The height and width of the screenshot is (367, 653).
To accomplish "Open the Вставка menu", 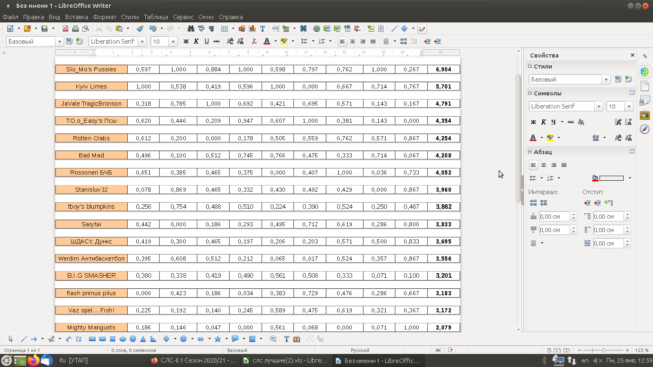I will pyautogui.click(x=76, y=17).
